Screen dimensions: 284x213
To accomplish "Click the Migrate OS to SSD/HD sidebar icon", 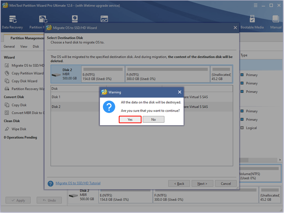I will pyautogui.click(x=7, y=65).
